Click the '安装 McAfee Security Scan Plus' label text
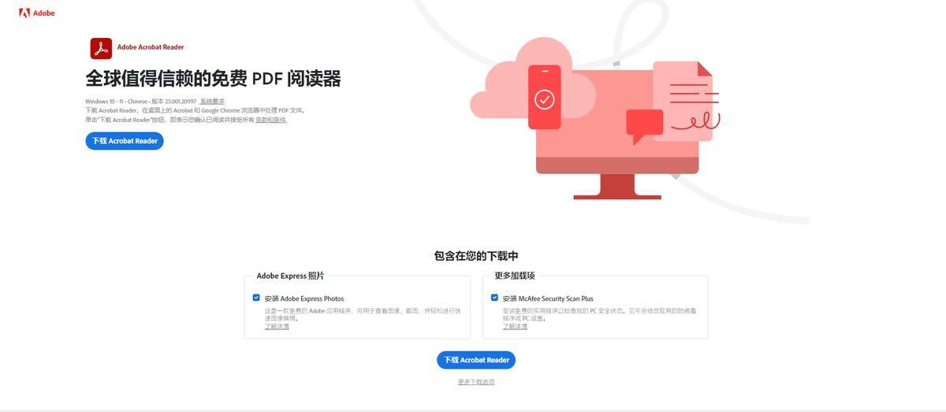The height and width of the screenshot is (412, 946). pyautogui.click(x=548, y=299)
